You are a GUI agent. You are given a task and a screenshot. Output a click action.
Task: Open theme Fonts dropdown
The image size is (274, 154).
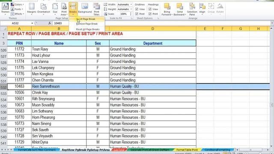[x=17, y=9]
